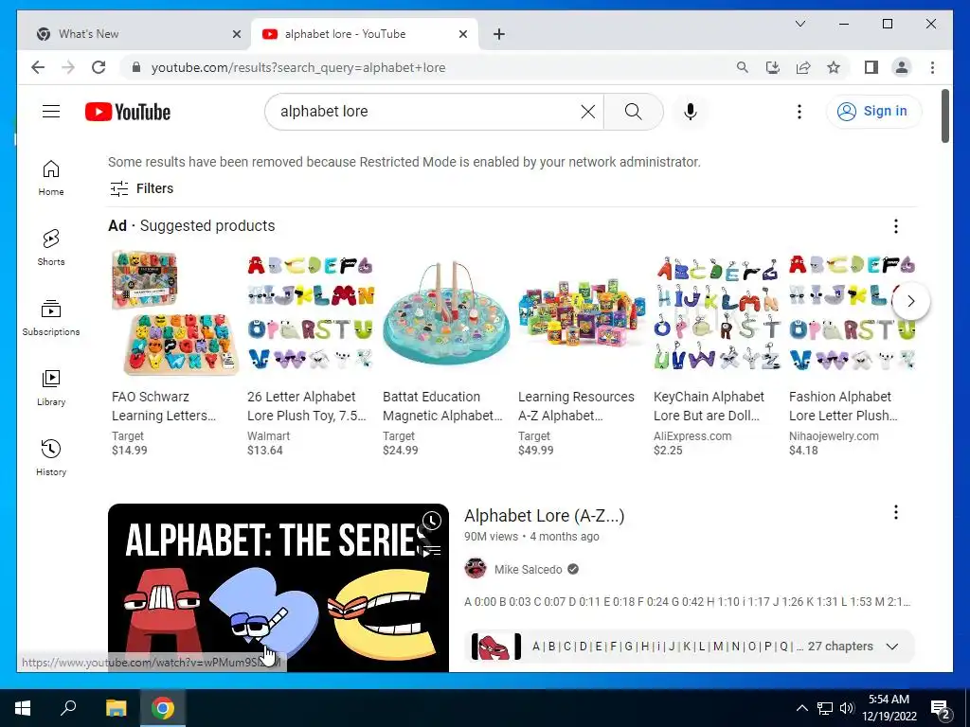Expand the 27 chapters list
The image size is (970, 727).
[891, 646]
